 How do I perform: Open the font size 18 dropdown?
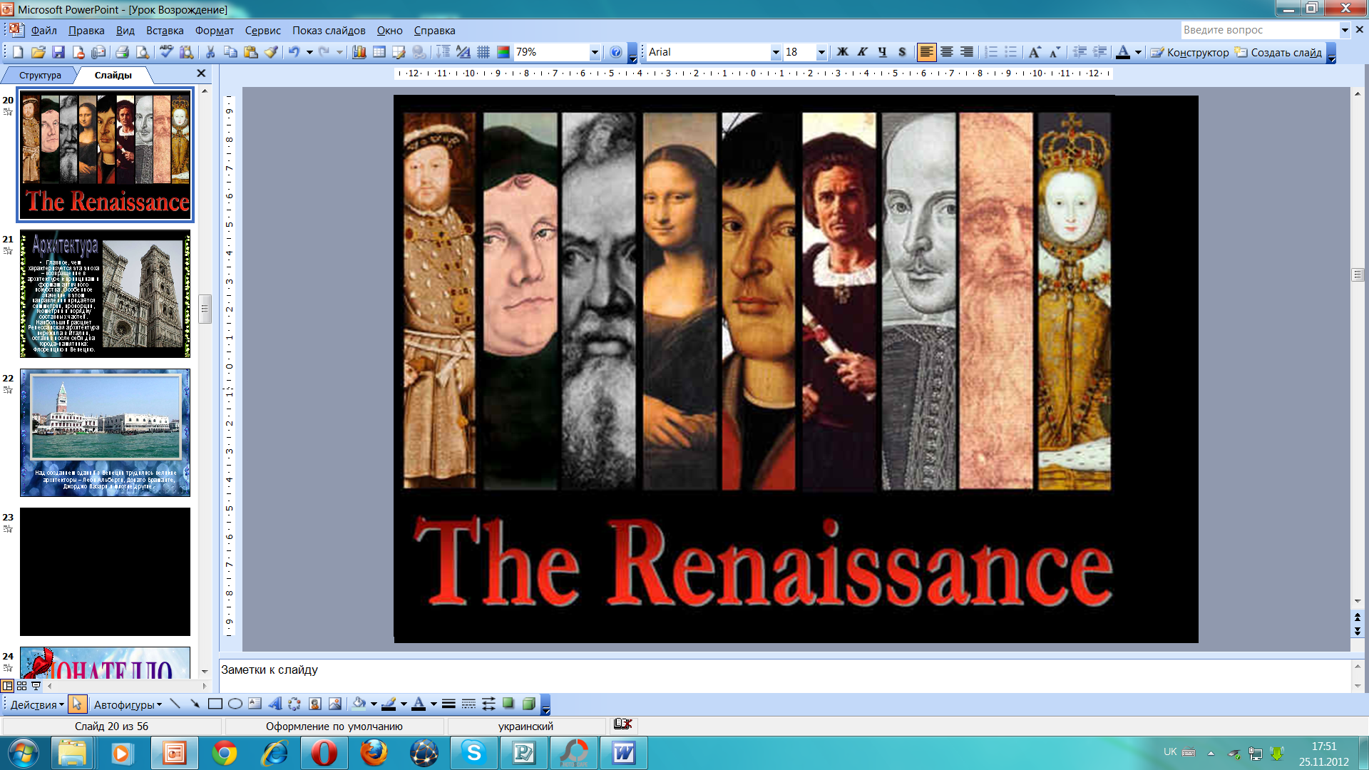pos(821,52)
